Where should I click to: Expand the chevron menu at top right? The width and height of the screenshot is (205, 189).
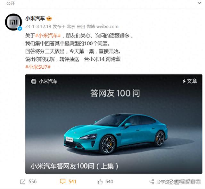tap(199, 3)
